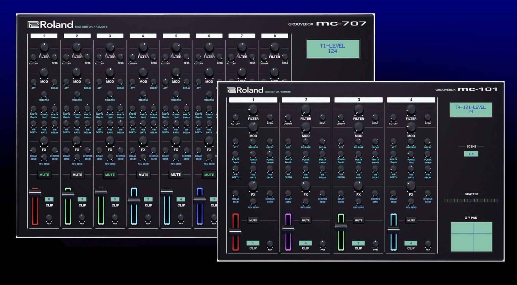Toggle MUTE on MC-101 track 4
The height and width of the screenshot is (285, 517).
tap(411, 220)
